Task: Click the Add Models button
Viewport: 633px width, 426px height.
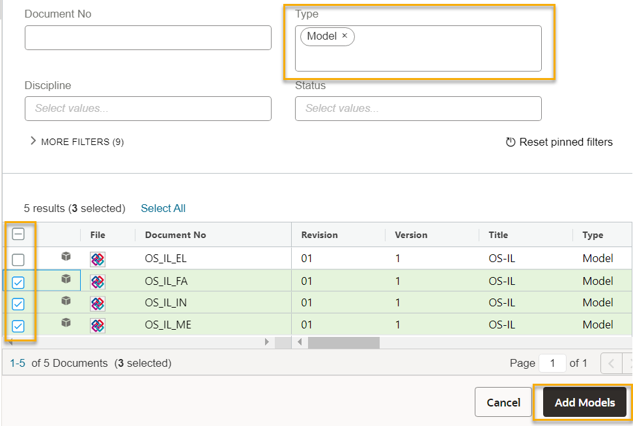Action: point(585,402)
